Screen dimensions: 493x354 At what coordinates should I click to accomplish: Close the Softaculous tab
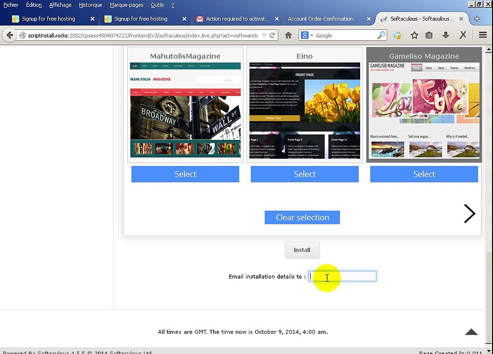click(x=461, y=19)
